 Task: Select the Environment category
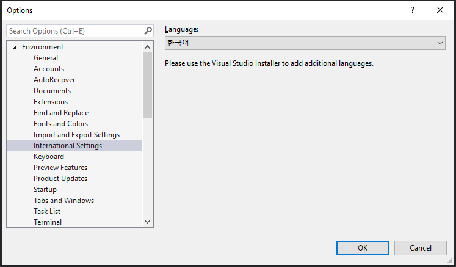tap(43, 47)
